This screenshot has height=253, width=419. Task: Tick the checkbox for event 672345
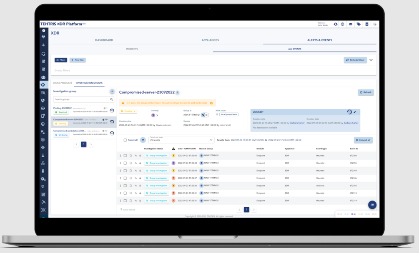pos(125,186)
